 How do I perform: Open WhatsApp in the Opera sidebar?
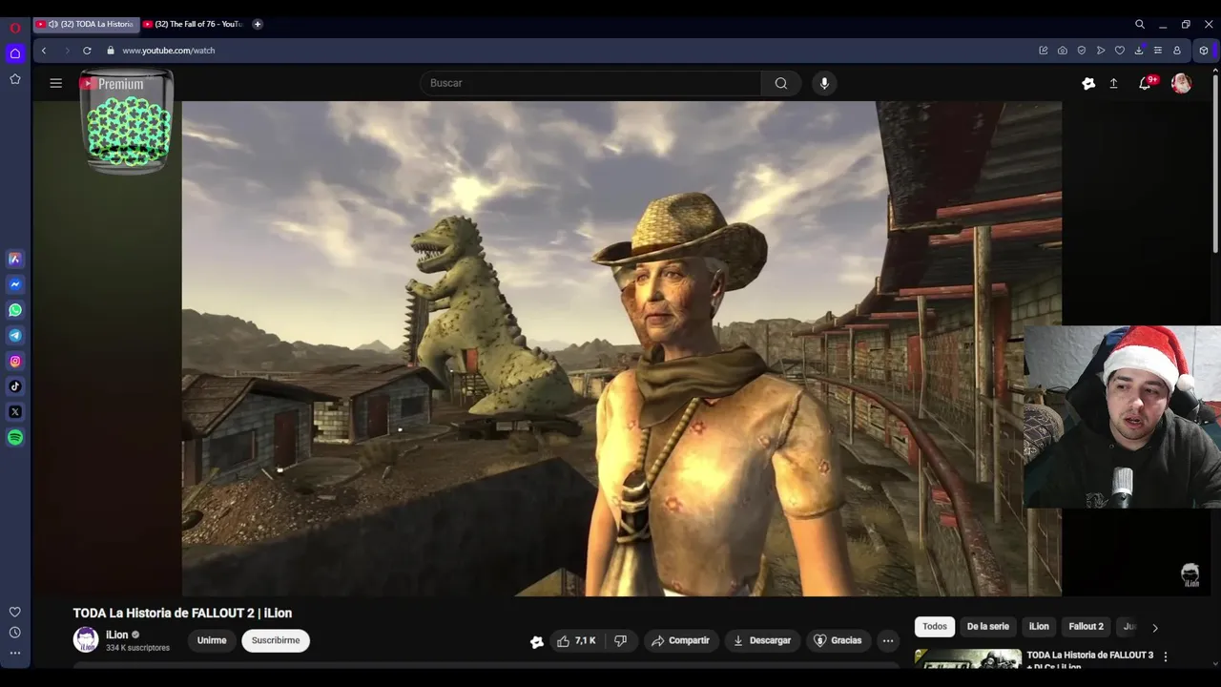[x=15, y=310]
